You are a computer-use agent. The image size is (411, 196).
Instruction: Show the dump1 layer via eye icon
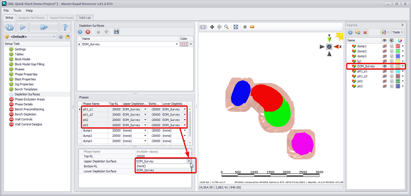(x=385, y=46)
